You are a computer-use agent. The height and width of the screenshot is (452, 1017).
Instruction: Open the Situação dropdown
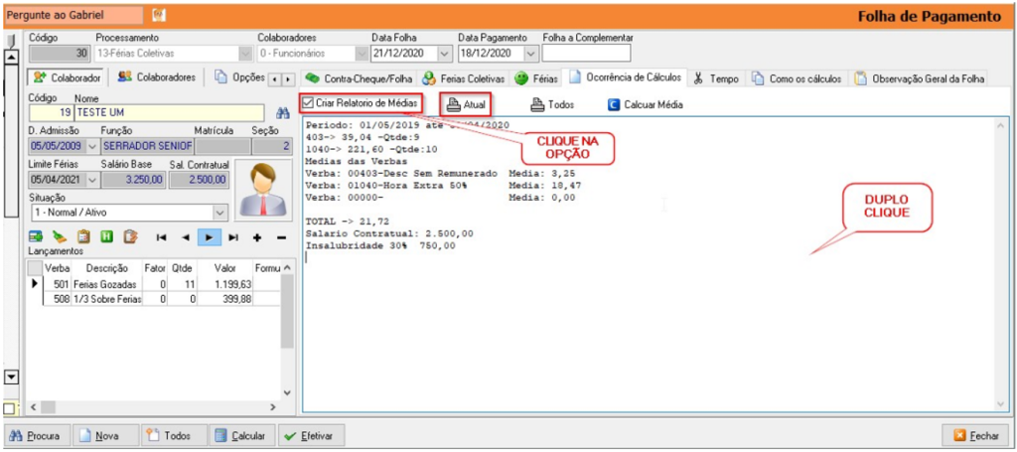[x=221, y=212]
